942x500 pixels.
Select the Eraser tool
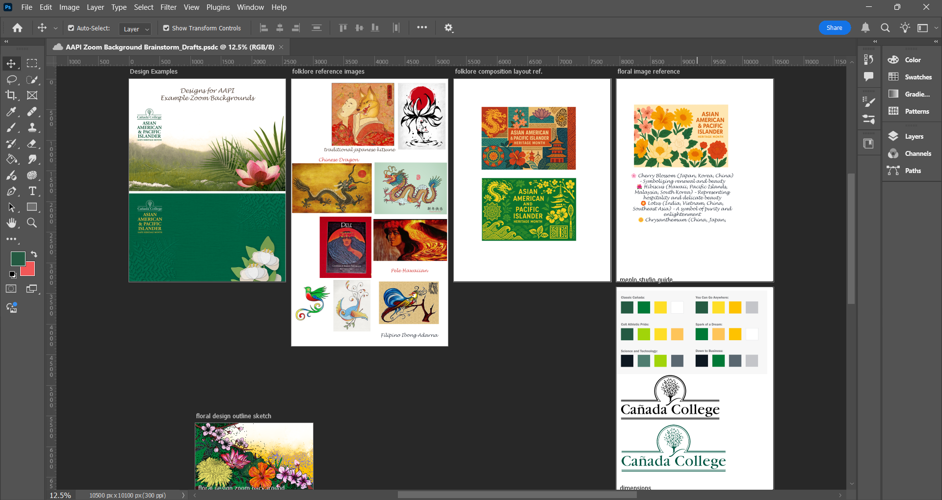coord(32,144)
